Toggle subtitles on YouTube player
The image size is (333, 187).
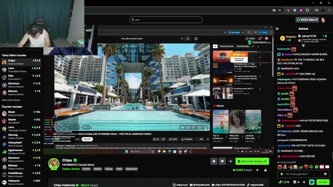[x=188, y=128]
